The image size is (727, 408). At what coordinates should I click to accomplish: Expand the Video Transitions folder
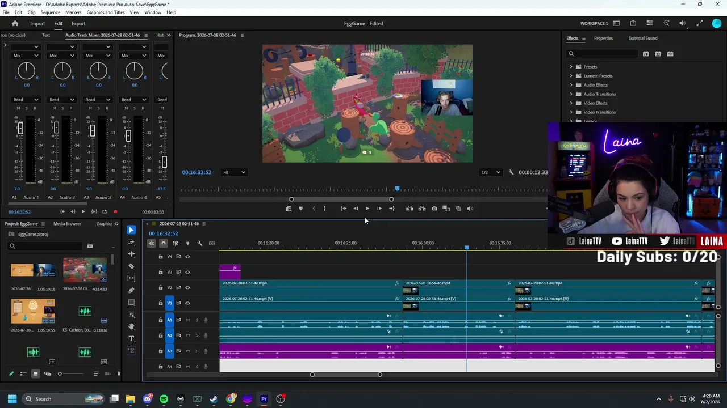[x=571, y=112]
